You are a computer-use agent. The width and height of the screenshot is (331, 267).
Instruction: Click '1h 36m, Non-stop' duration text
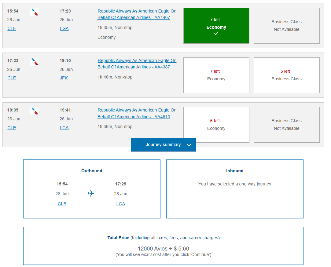(115, 127)
